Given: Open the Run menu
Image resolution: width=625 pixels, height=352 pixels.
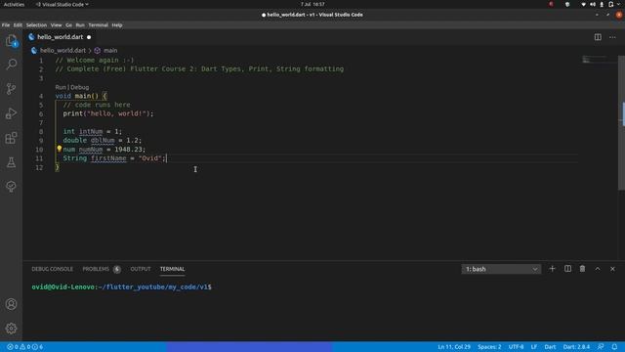Looking at the screenshot, I should 80,25.
